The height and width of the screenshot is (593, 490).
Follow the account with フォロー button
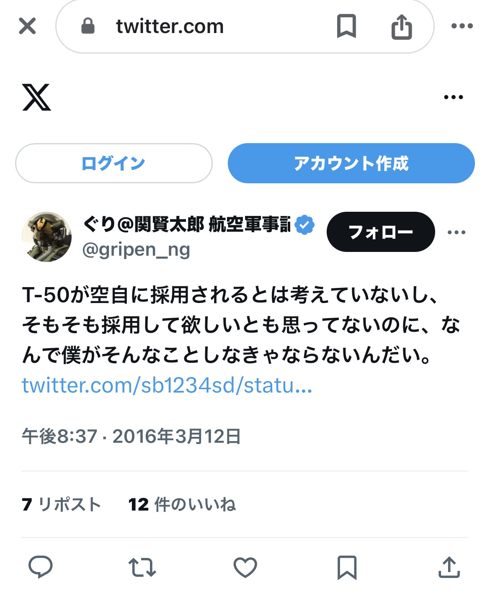pyautogui.click(x=381, y=232)
